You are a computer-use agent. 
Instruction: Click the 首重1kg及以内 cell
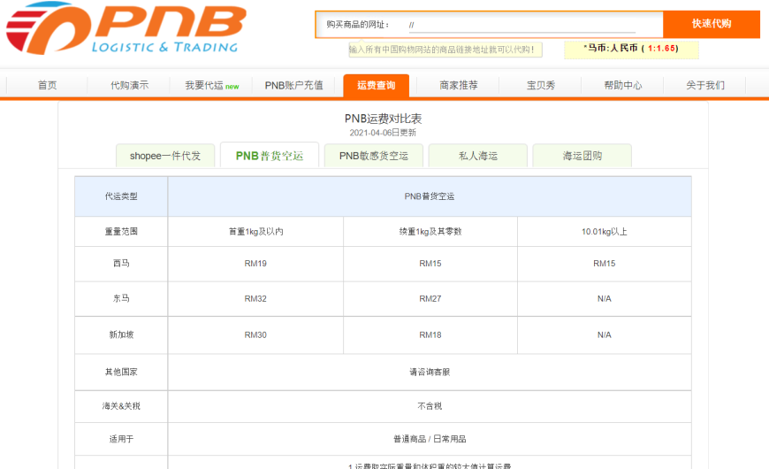(255, 231)
